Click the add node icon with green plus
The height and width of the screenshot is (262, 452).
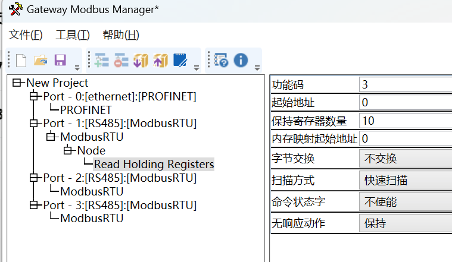pos(101,61)
